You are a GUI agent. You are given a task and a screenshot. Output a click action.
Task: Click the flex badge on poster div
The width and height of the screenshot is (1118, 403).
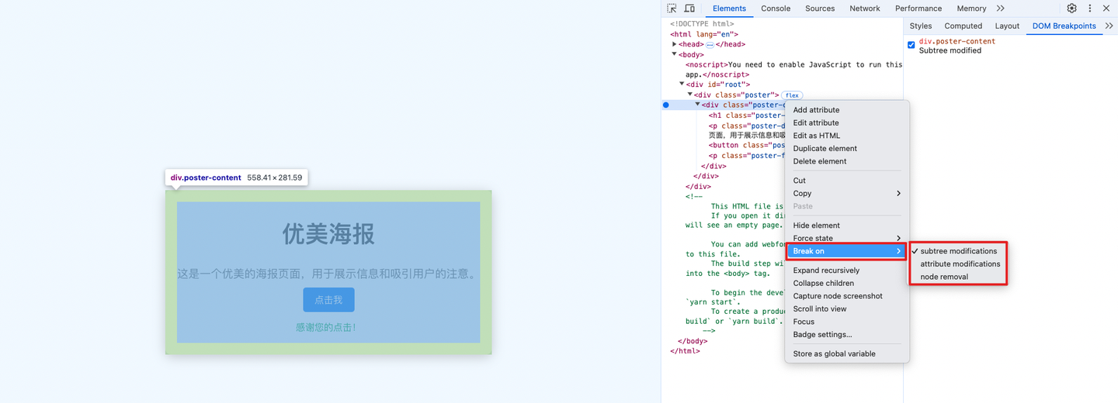pos(791,95)
